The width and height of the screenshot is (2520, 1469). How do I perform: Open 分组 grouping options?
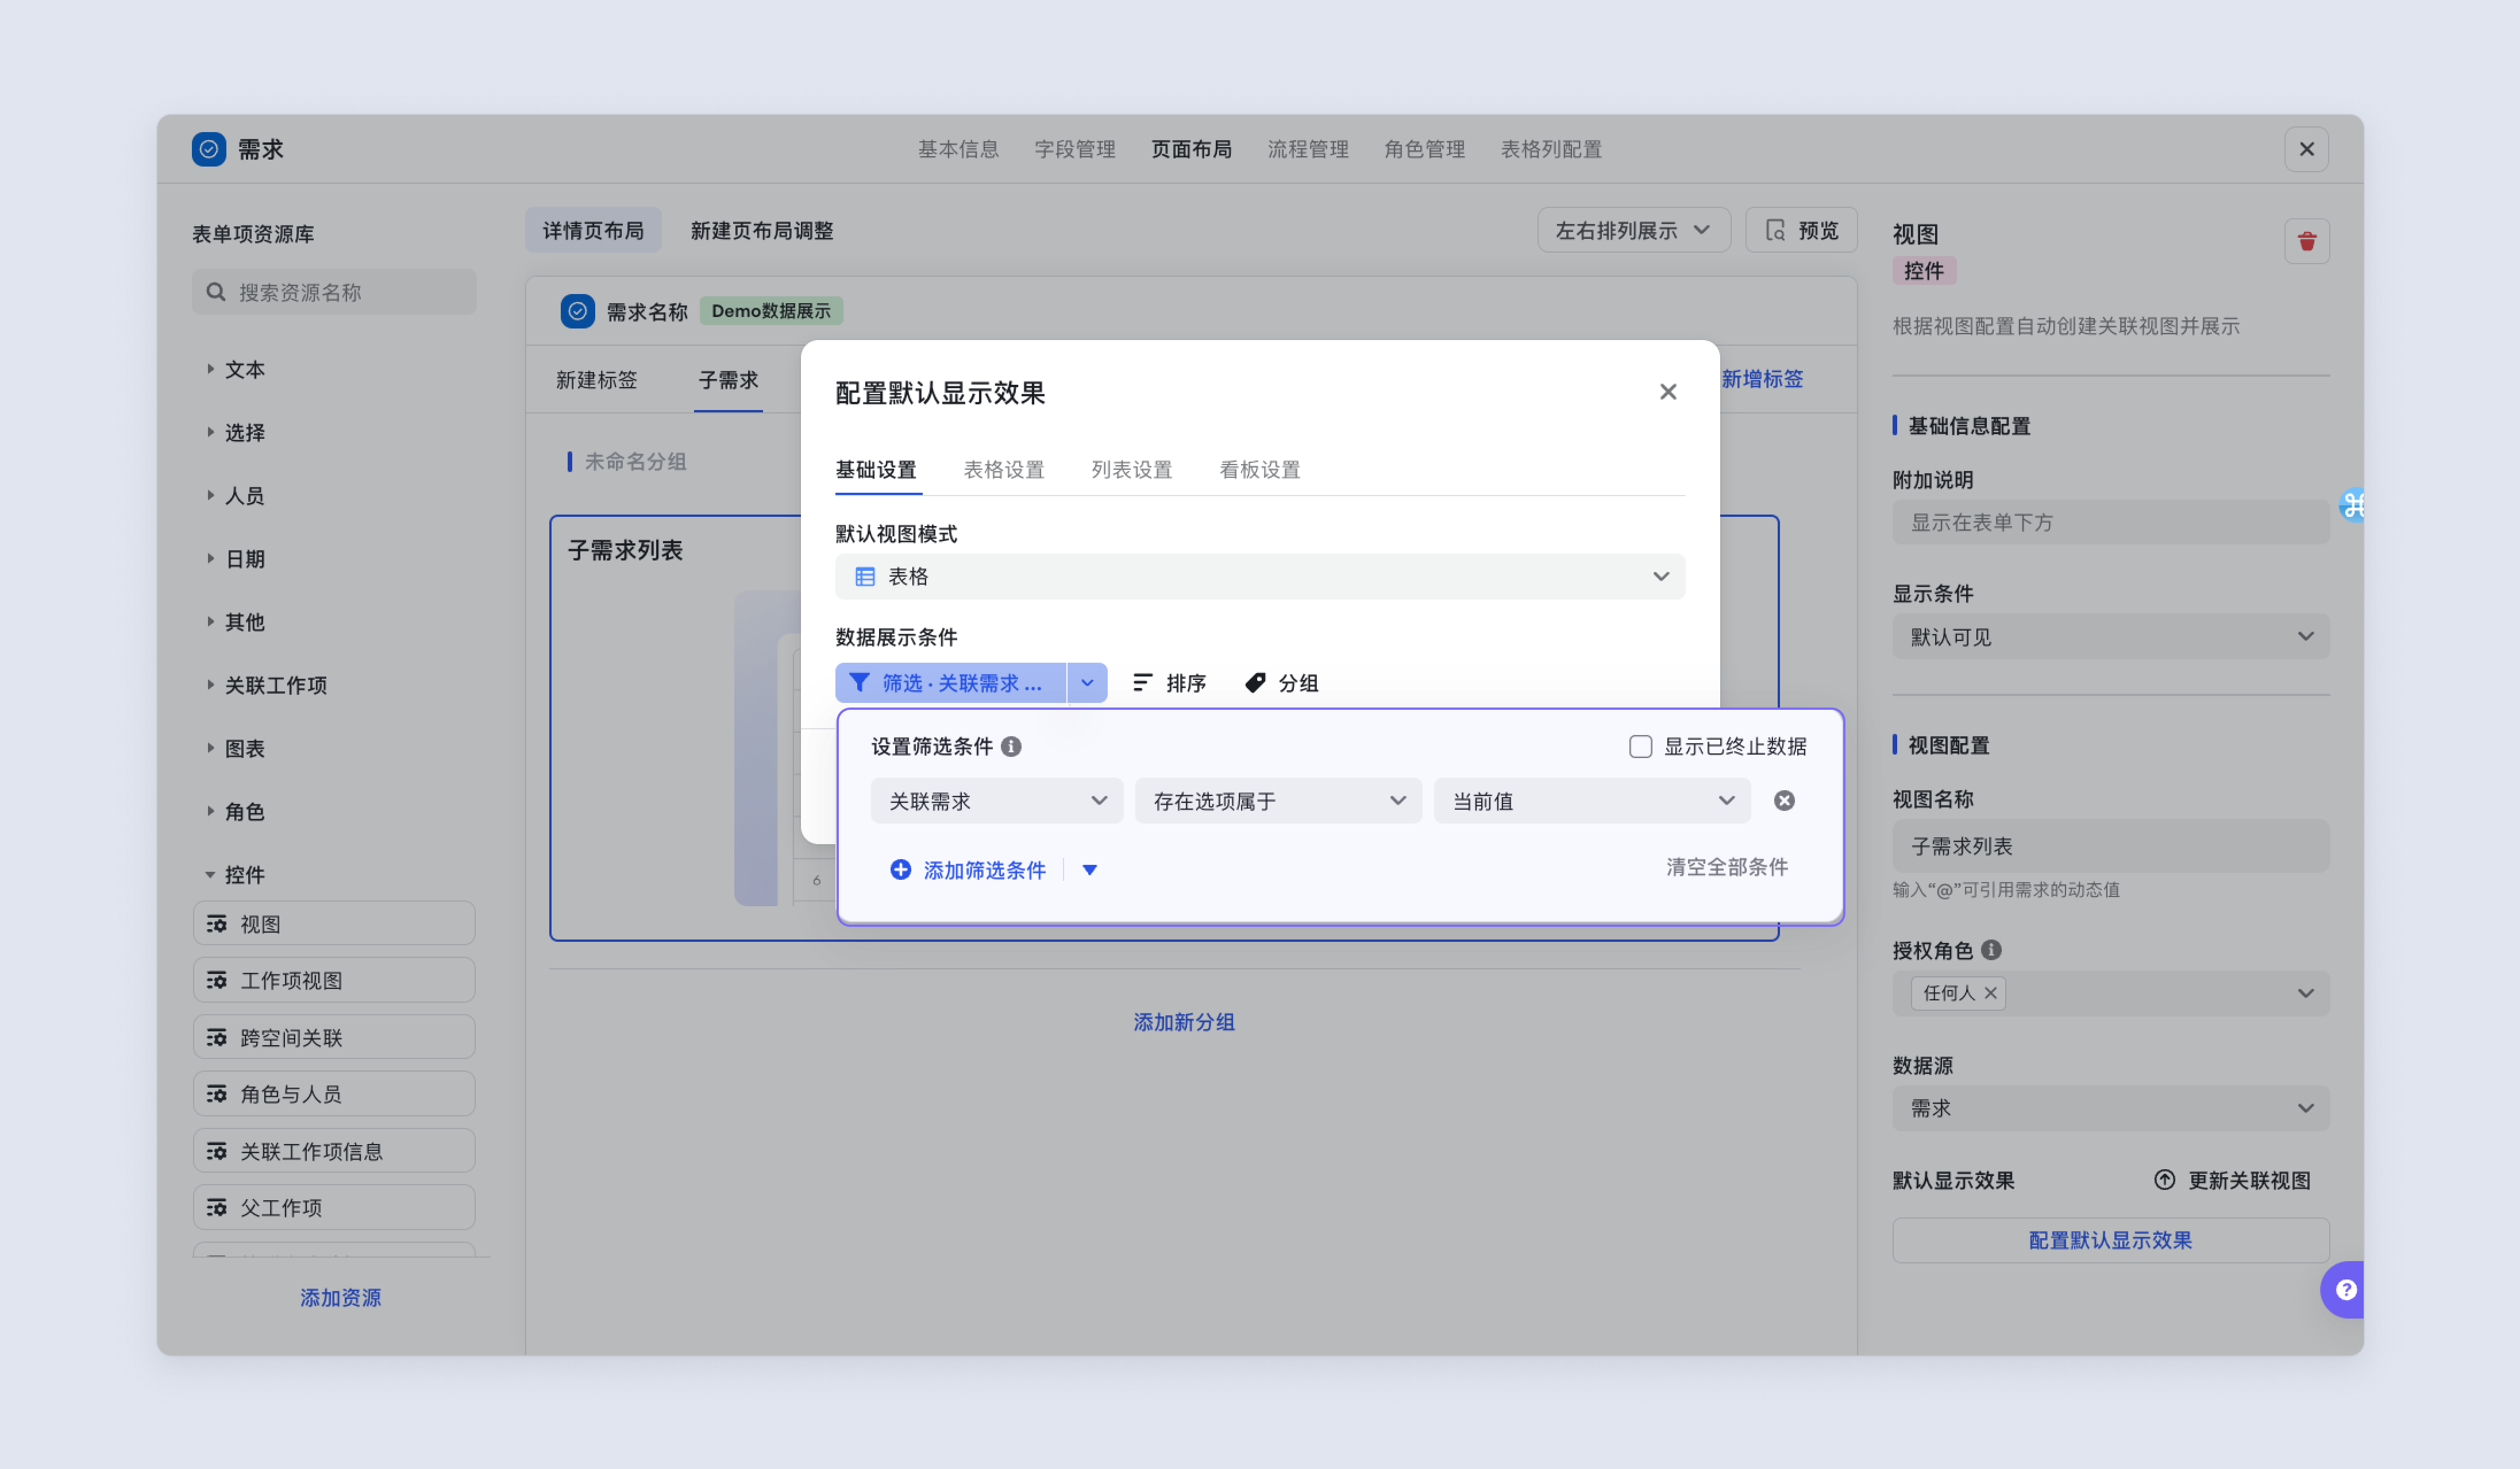click(1281, 683)
